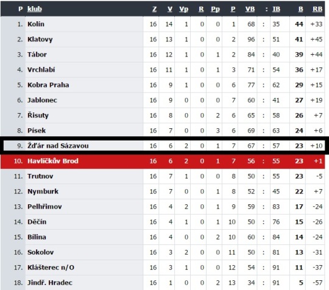The height and width of the screenshot is (290, 329).
Task: Sort by VB goals scored header
Action: (x=250, y=9)
